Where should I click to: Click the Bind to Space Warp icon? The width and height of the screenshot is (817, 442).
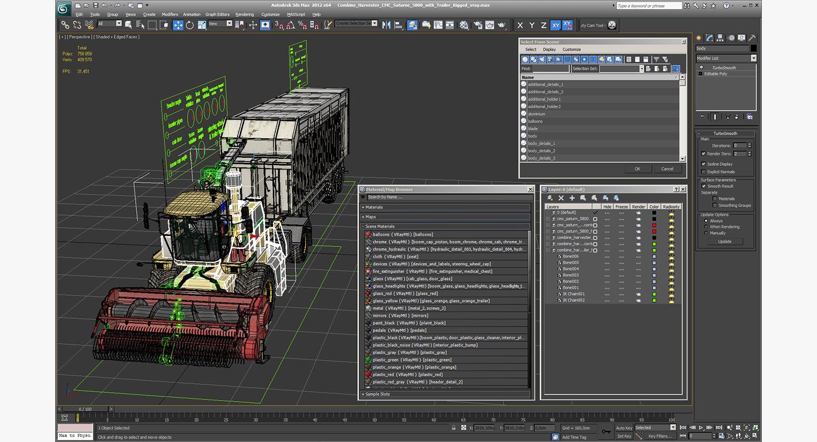[x=89, y=25]
